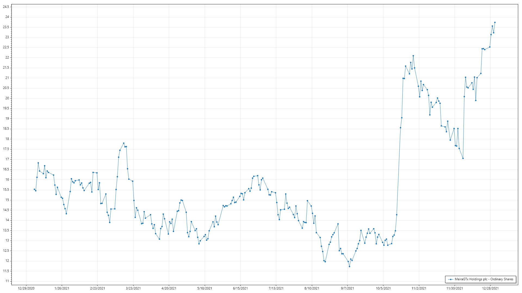Click the first data point of the series
Viewport: 522px width, 293px height.
click(34, 189)
